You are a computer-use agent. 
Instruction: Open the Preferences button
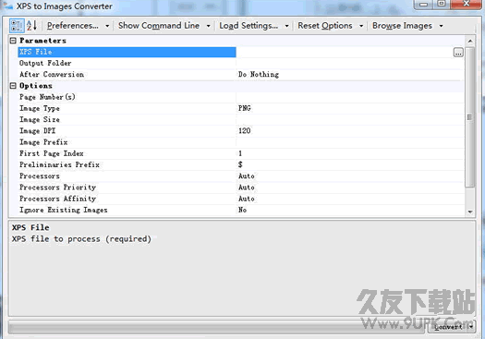tap(73, 26)
